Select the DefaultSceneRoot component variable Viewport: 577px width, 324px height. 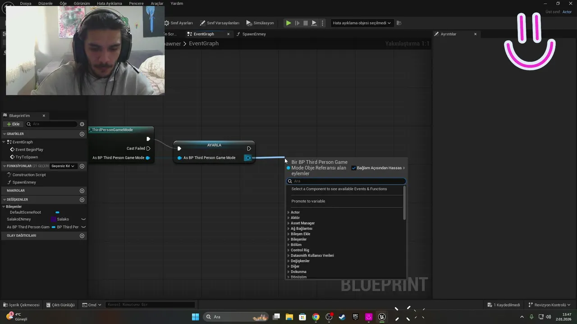pos(25,212)
